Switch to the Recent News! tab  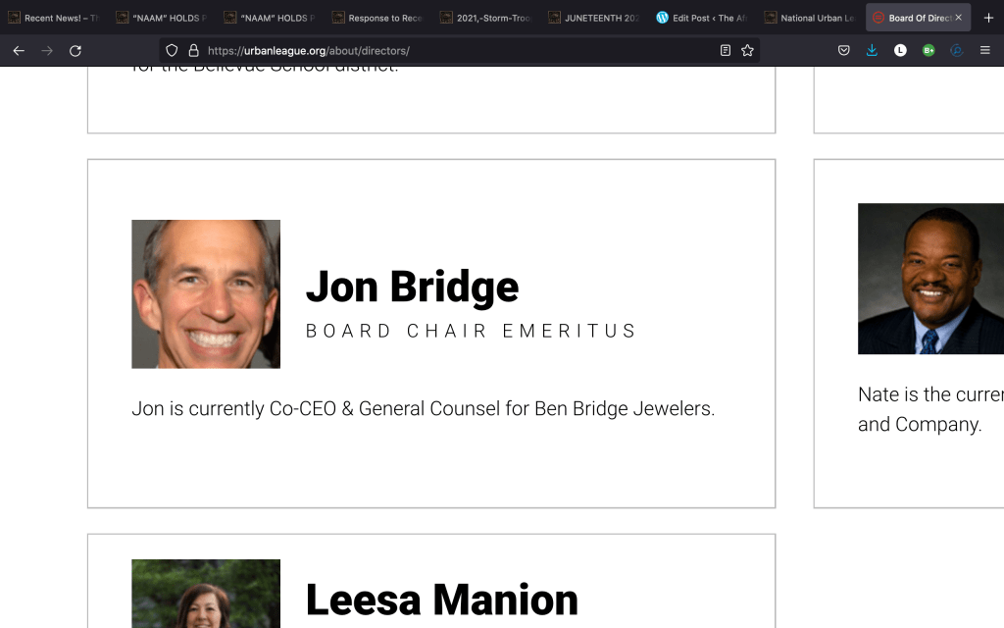(x=55, y=18)
